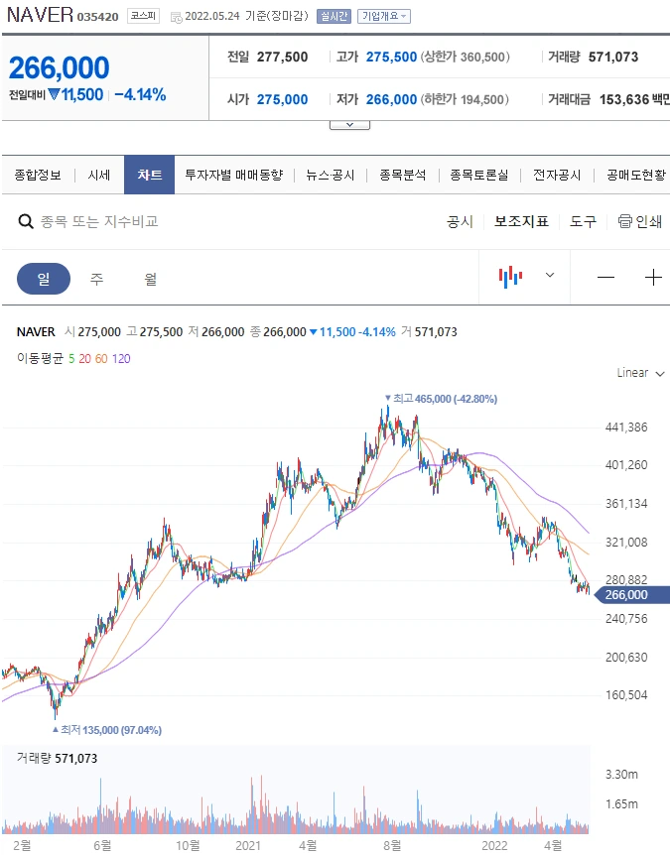Toggle the 120-day moving average
The height and width of the screenshot is (855, 670).
(x=121, y=359)
